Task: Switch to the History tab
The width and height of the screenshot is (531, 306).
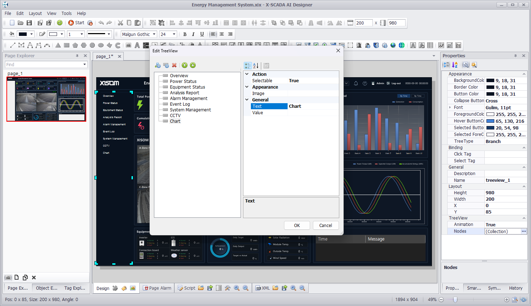Action: 516,288
